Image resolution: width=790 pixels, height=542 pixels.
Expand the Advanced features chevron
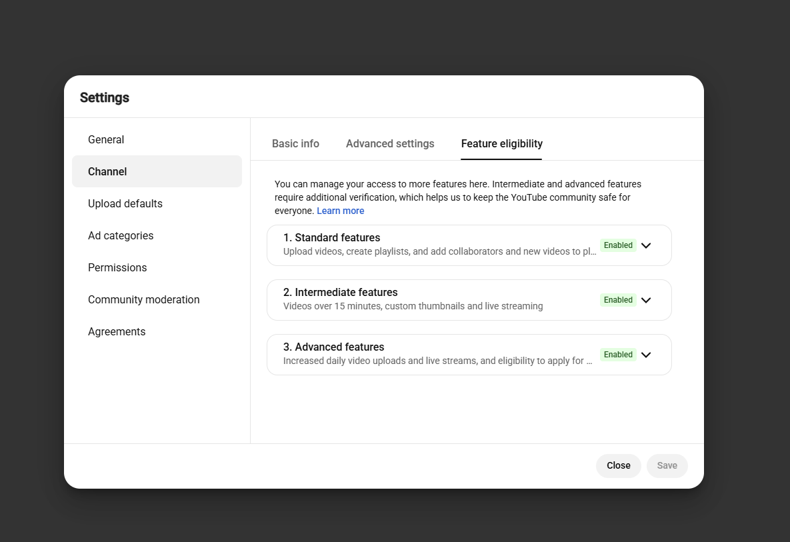point(646,355)
